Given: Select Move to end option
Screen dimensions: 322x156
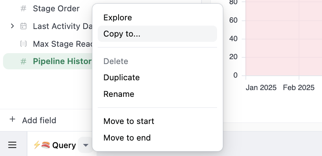Looking at the screenshot, I should pos(127,138).
